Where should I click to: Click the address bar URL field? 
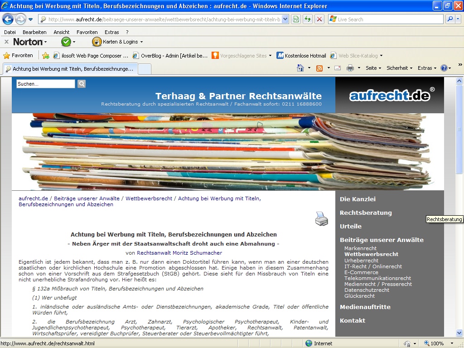(160, 19)
